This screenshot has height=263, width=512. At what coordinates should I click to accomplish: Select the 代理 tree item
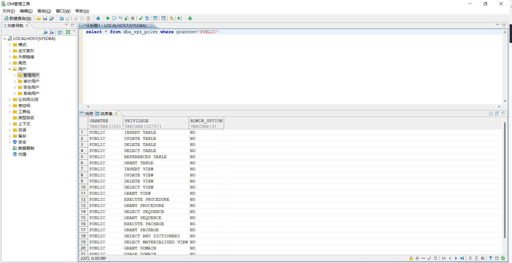[x=22, y=154]
